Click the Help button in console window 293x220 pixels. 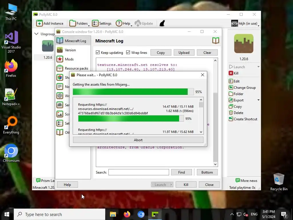67,185
